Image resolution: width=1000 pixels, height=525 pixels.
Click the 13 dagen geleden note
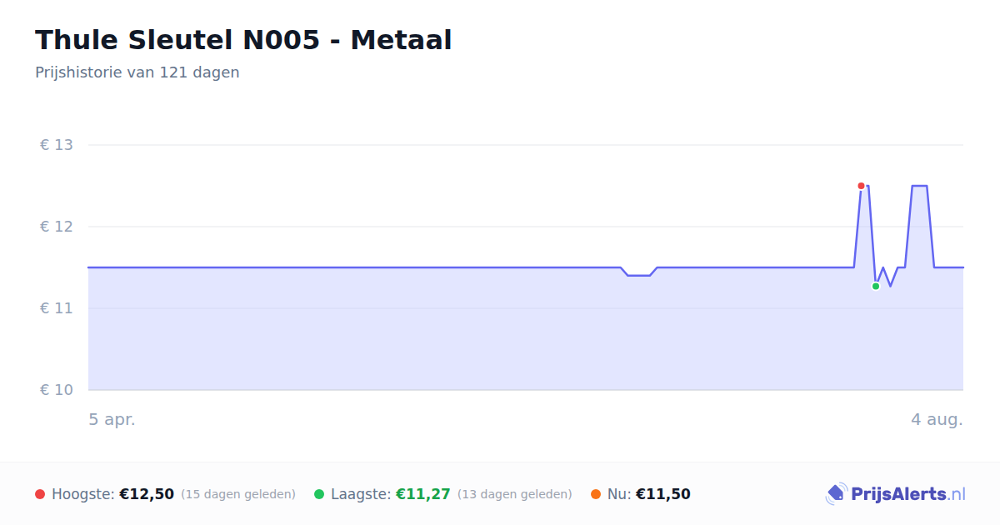[x=515, y=494]
